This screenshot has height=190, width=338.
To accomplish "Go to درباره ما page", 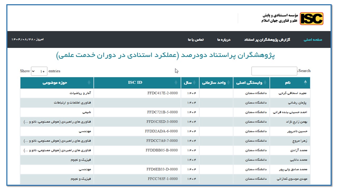I will pyautogui.click(x=224, y=40).
